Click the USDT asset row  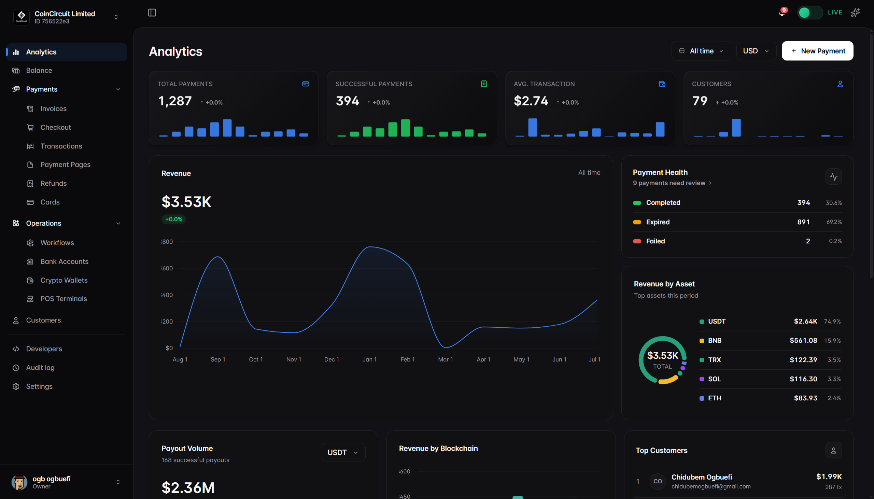(x=770, y=322)
